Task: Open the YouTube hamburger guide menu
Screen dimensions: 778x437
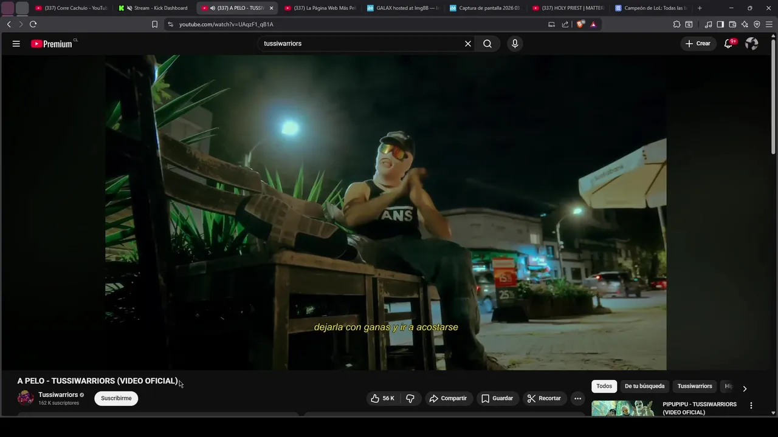Action: [16, 44]
